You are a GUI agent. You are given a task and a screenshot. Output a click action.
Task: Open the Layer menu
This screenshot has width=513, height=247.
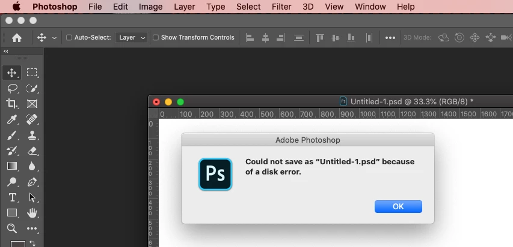pos(185,7)
